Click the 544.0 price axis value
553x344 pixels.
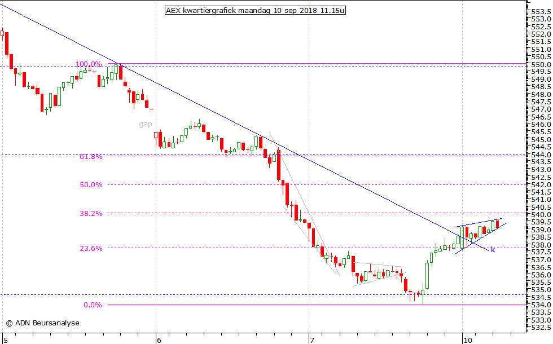(541, 155)
